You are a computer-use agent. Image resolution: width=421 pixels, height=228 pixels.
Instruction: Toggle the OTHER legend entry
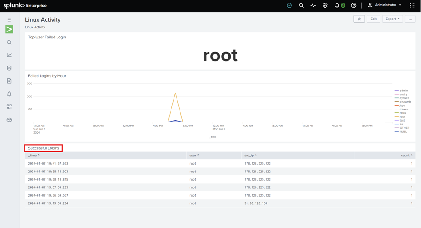[x=402, y=128]
